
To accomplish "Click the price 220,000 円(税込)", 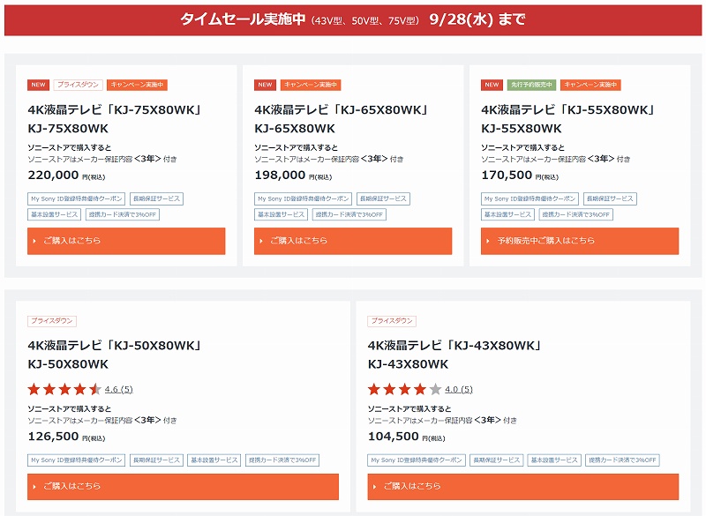I will (66, 176).
